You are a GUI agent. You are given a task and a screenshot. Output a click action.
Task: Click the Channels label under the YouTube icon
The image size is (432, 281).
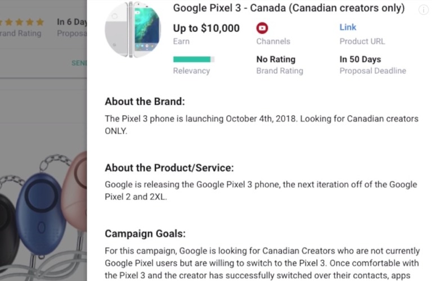[x=273, y=41]
